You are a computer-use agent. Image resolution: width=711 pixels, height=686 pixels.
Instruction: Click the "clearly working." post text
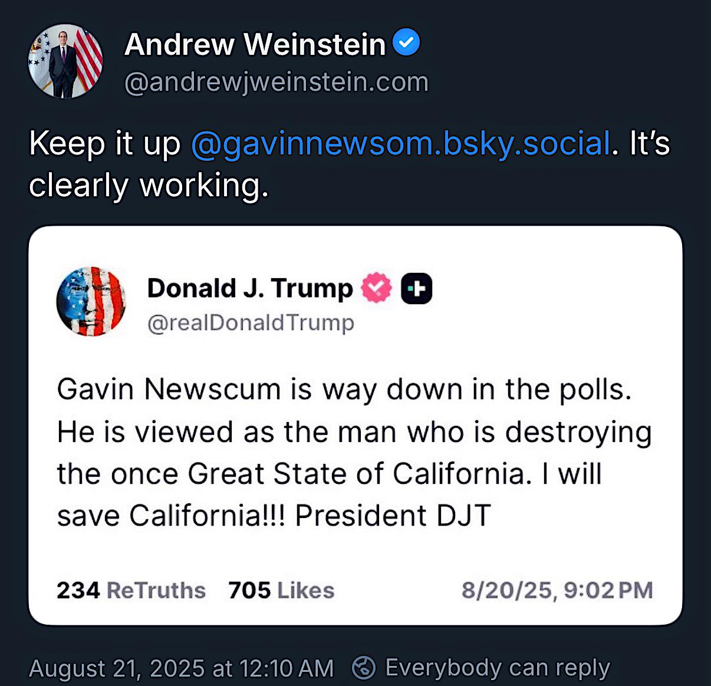point(149,186)
